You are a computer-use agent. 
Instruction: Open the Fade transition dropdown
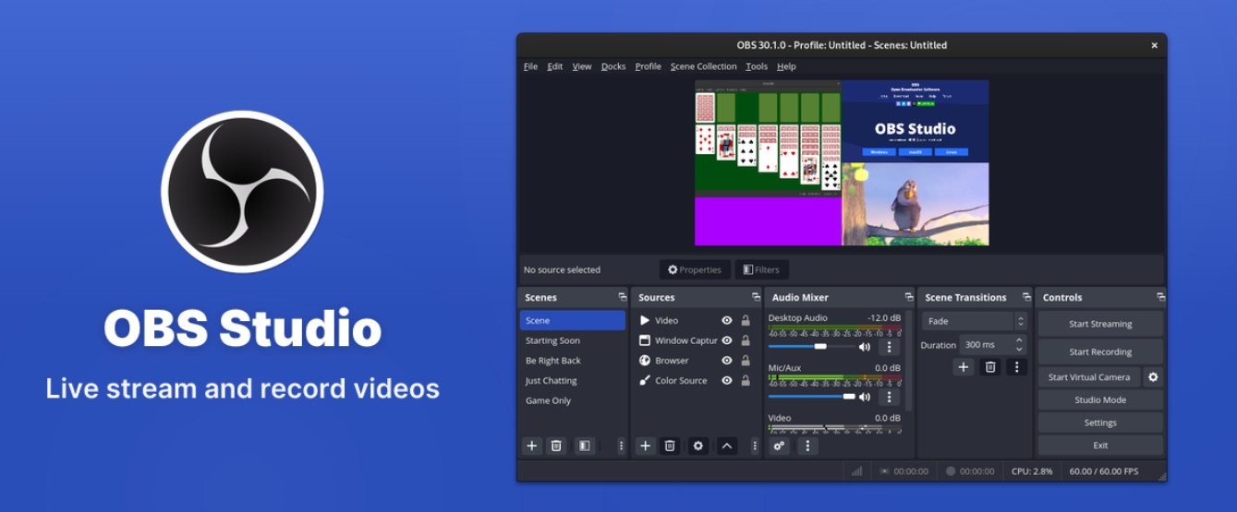click(x=975, y=321)
